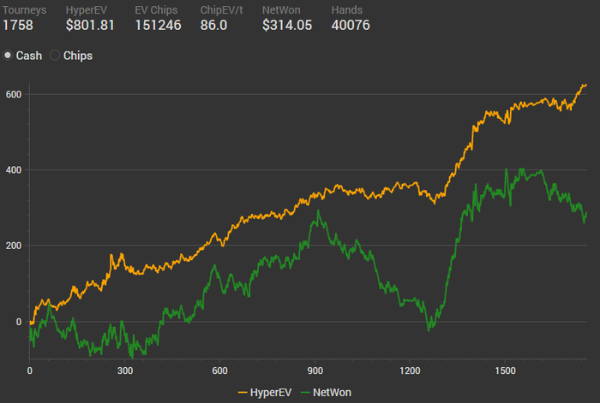Click the Hands value 40076
This screenshot has width=600, height=403.
click(351, 25)
